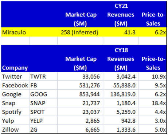The image size is (168, 135).
Task: Click the Twitter company name cell
Action: point(15,77)
